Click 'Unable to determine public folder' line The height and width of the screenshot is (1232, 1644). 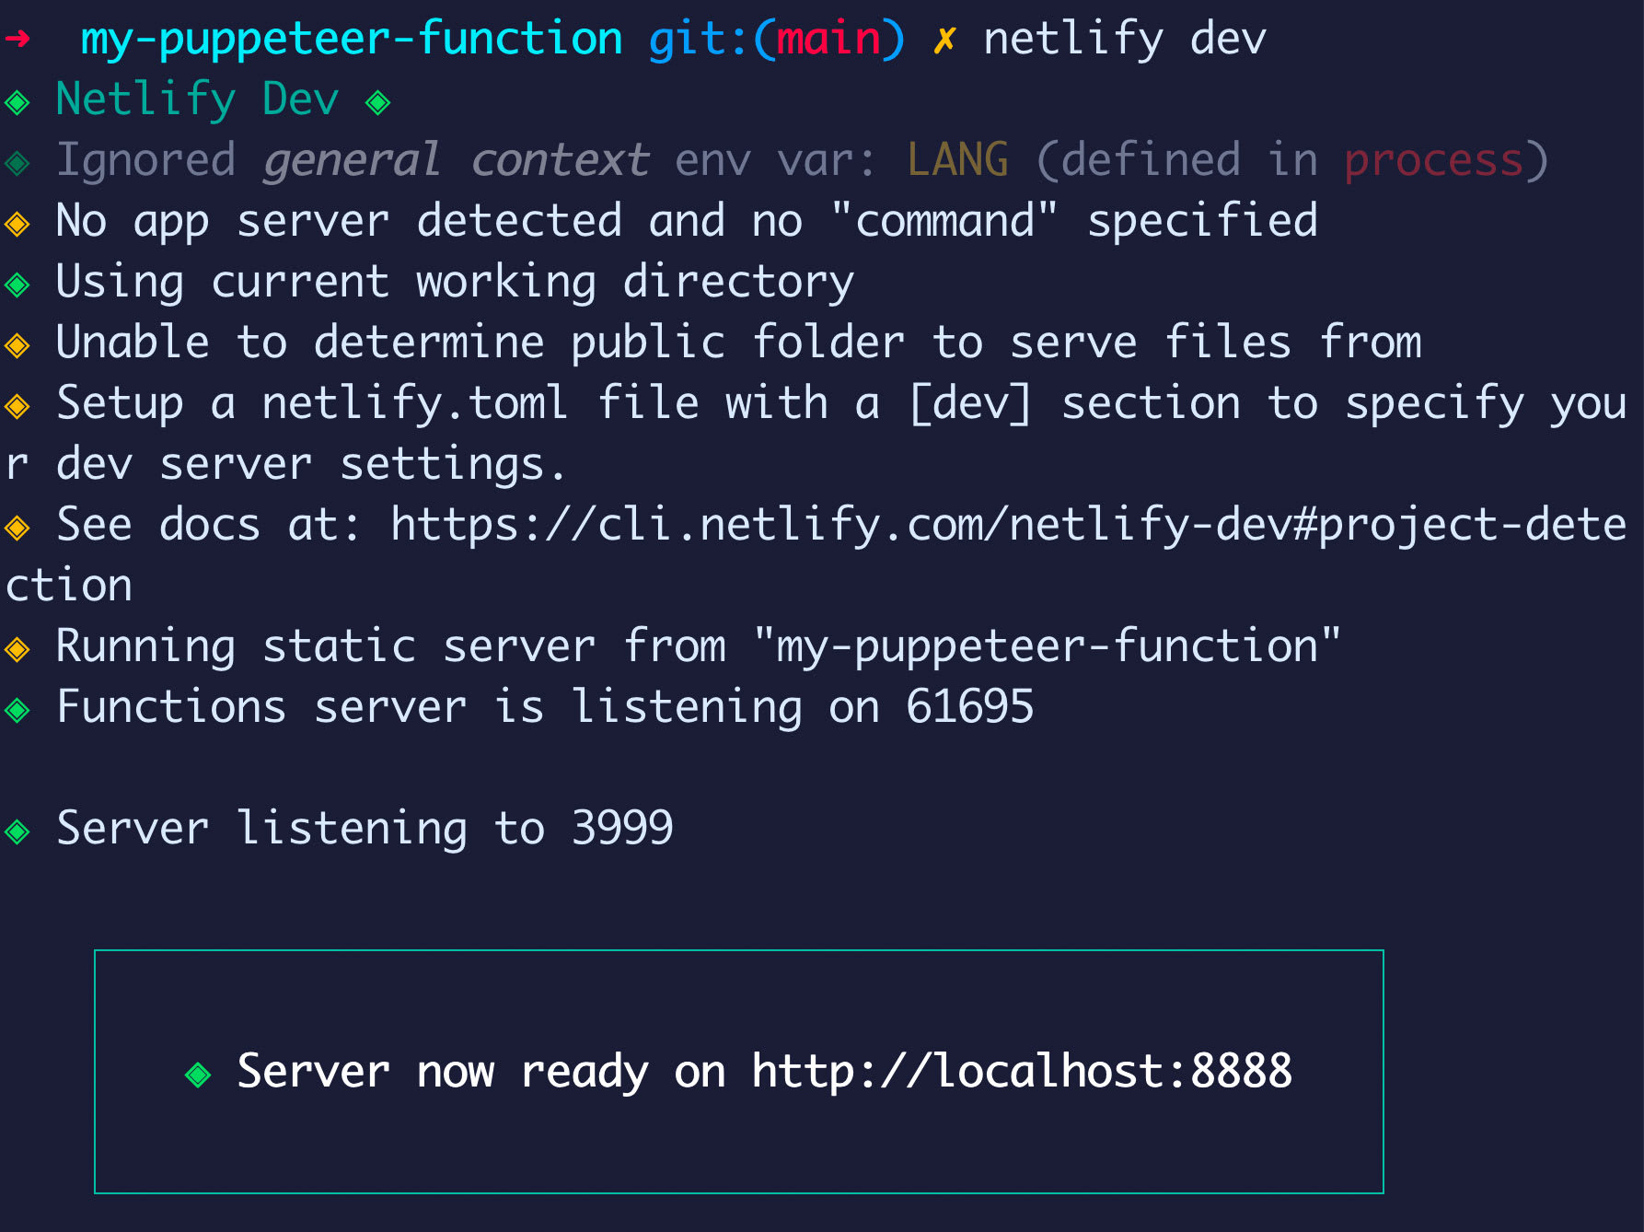(738, 343)
